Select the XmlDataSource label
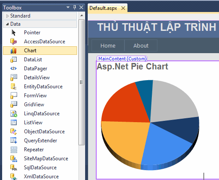Image resolution: width=219 pixels, height=180 pixels. (41, 177)
